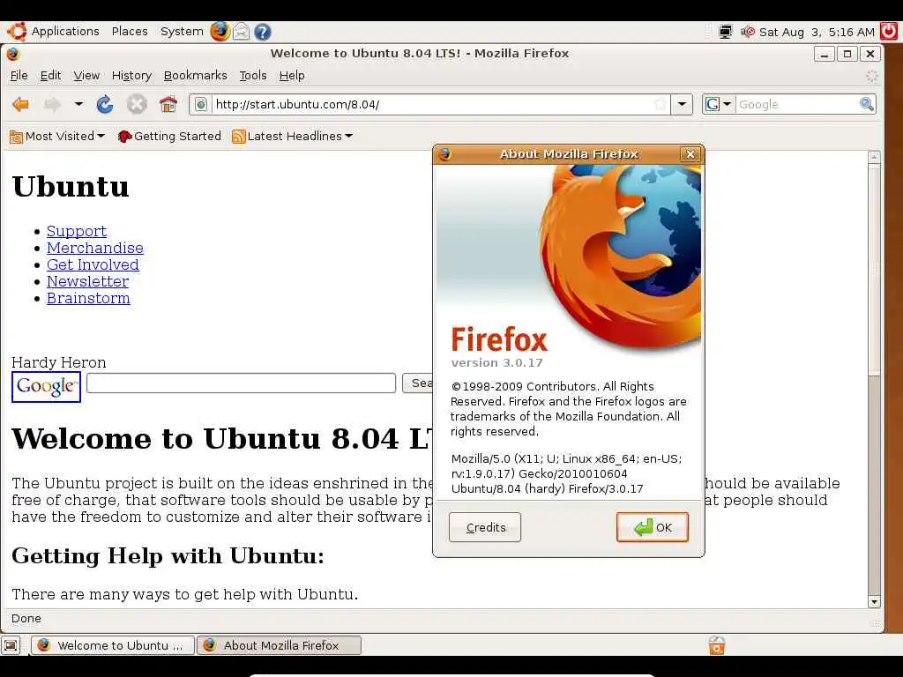Click the page scrollbar up arrow
The width and height of the screenshot is (903, 677).
pos(874,157)
